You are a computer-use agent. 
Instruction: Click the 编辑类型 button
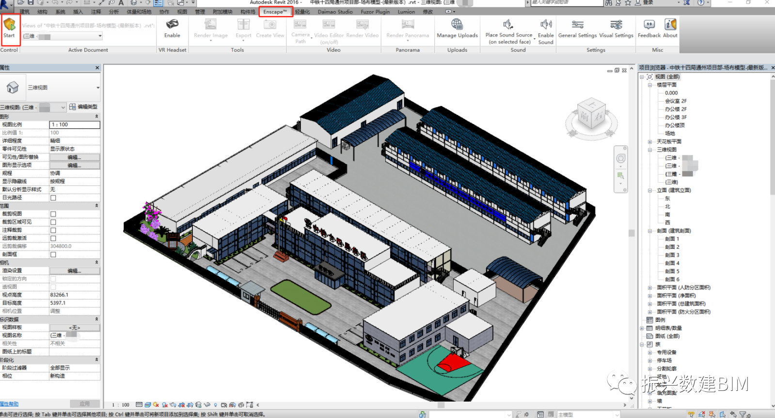[83, 107]
